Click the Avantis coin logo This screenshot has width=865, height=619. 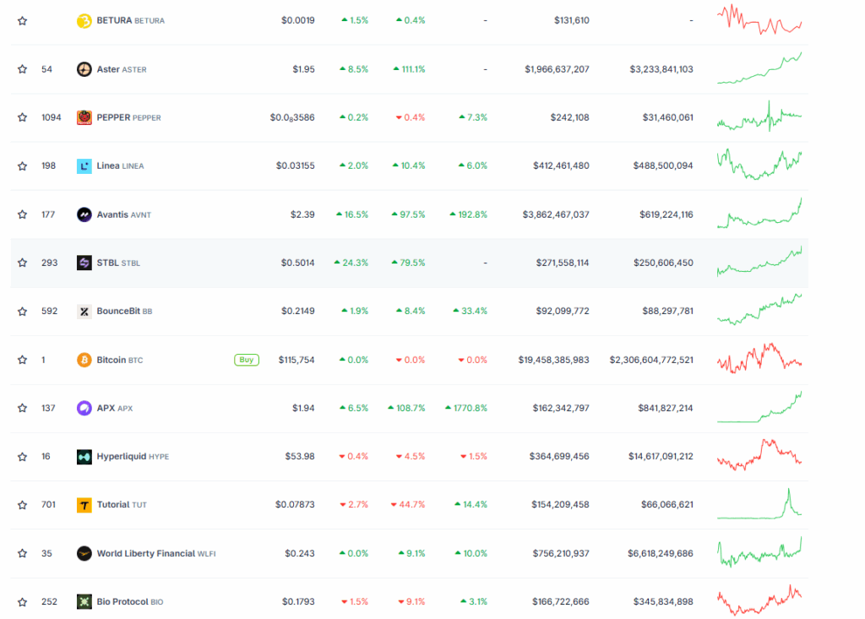[84, 214]
